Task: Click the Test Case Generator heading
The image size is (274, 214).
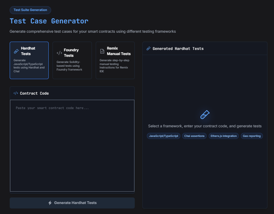Action: (49, 21)
